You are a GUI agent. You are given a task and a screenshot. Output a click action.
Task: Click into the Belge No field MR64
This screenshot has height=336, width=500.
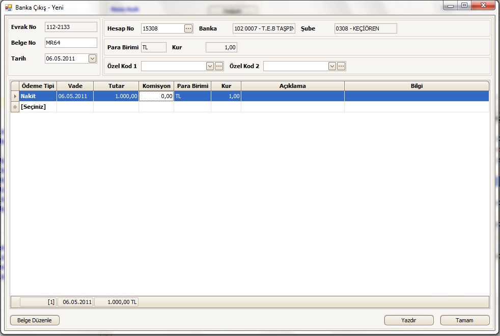click(71, 43)
